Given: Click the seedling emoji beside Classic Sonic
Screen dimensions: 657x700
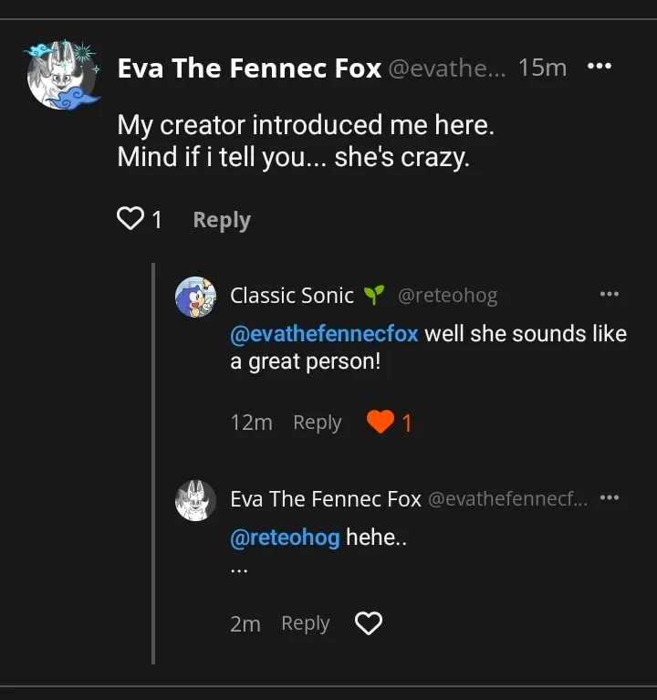Looking at the screenshot, I should point(374,295).
